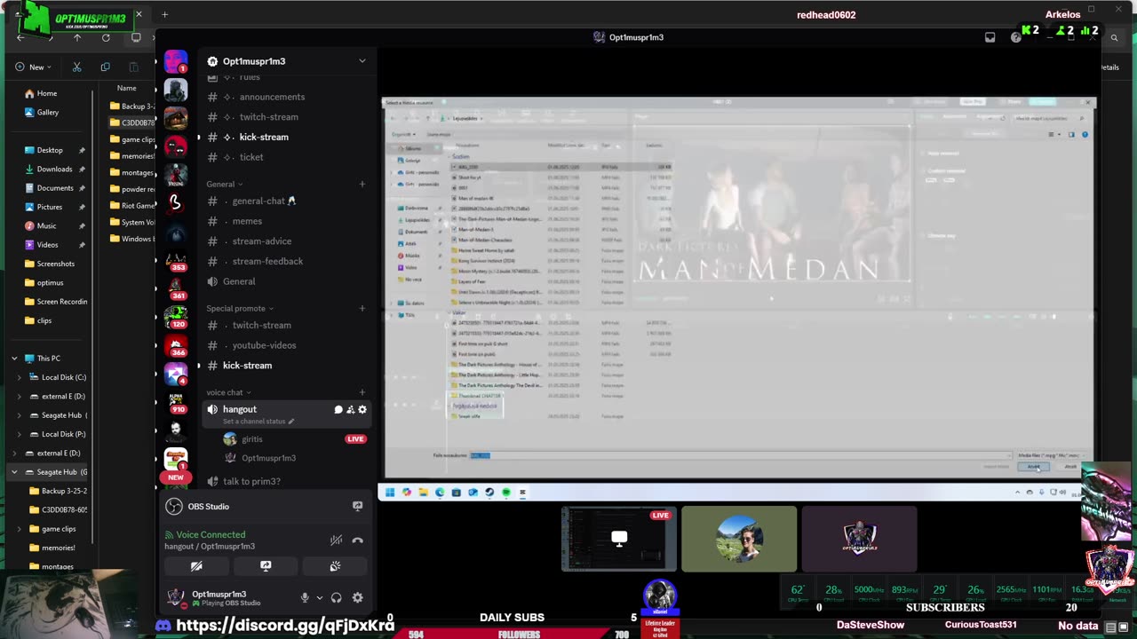The image size is (1137, 639).
Task: Click the Windows Start button in shared stream
Action: (x=389, y=492)
